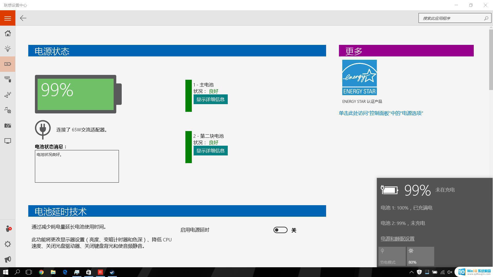Go back with the arrow button
This screenshot has height=277, width=493.
(23, 18)
